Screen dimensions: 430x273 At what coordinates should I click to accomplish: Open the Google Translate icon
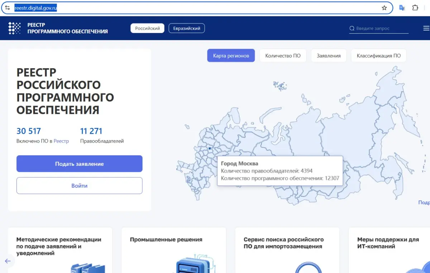402,8
